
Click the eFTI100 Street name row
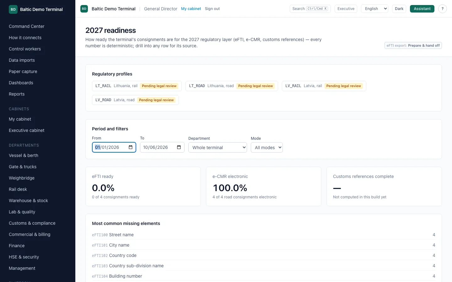(x=264, y=235)
